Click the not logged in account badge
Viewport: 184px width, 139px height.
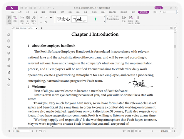coord(158,8)
